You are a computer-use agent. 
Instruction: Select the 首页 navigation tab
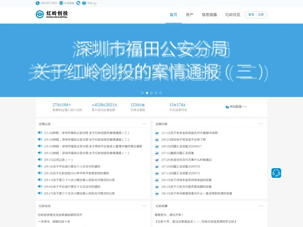[173, 15]
